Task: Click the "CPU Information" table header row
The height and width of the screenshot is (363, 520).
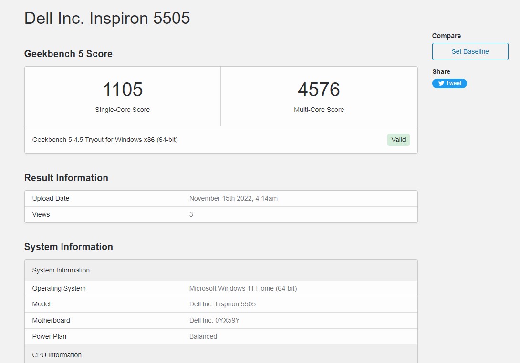Action: (221, 354)
